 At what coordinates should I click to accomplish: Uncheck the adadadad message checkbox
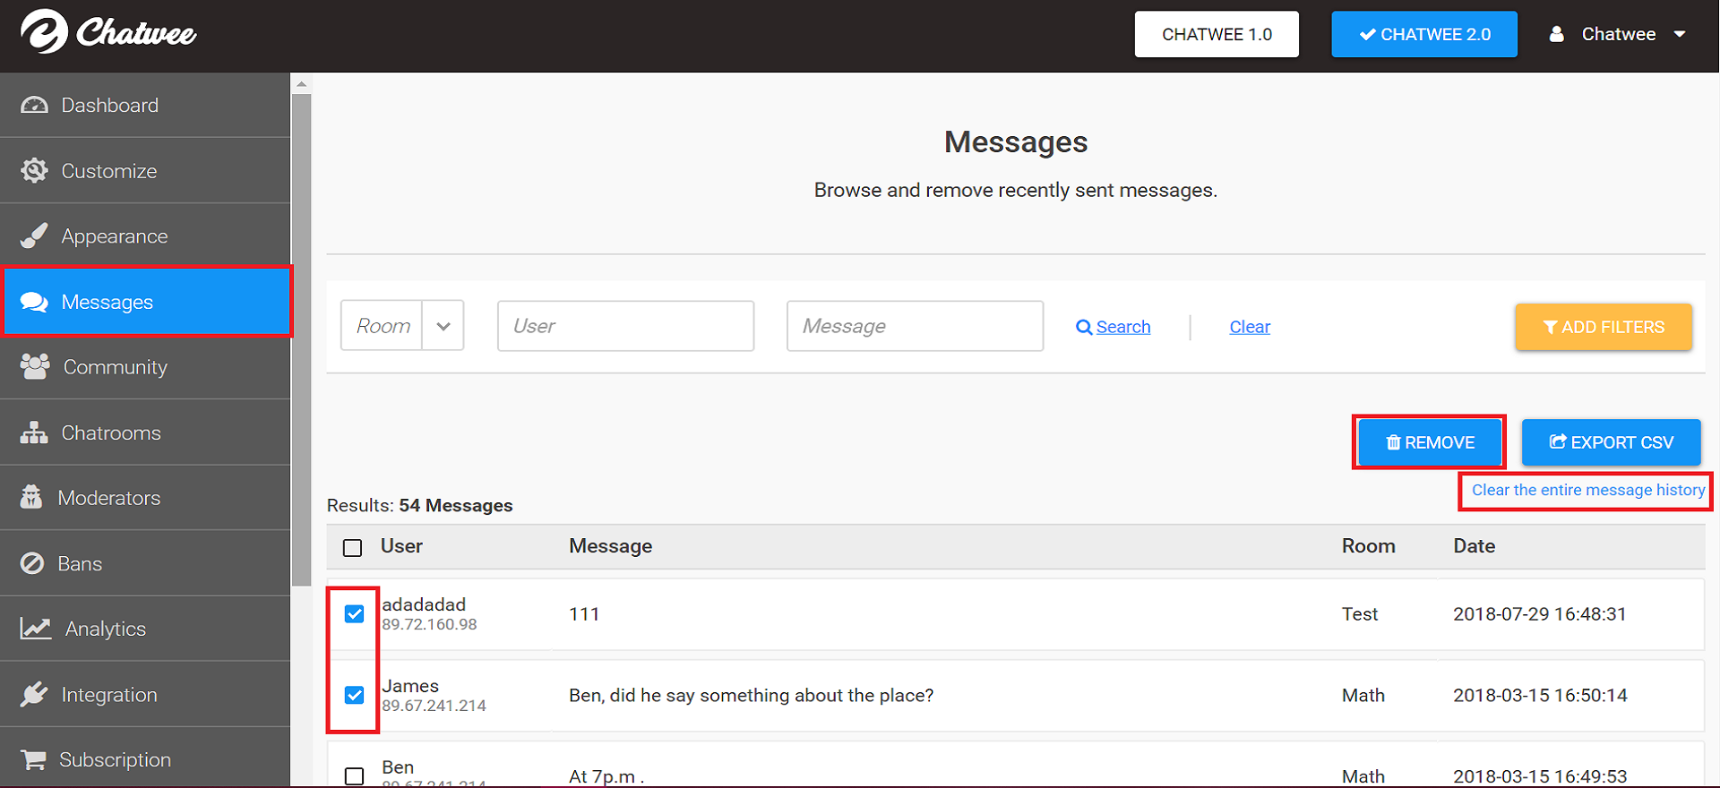355,613
